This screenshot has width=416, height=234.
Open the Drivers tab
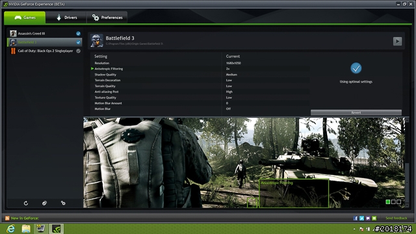pos(66,18)
